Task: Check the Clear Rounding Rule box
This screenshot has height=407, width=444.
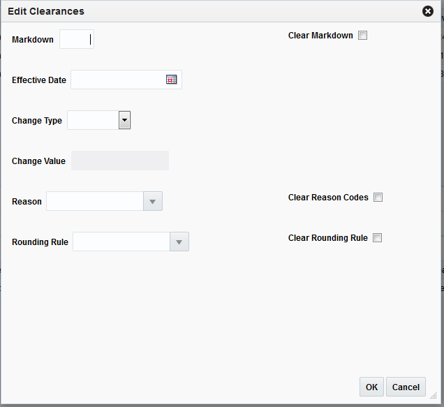Action: (377, 238)
